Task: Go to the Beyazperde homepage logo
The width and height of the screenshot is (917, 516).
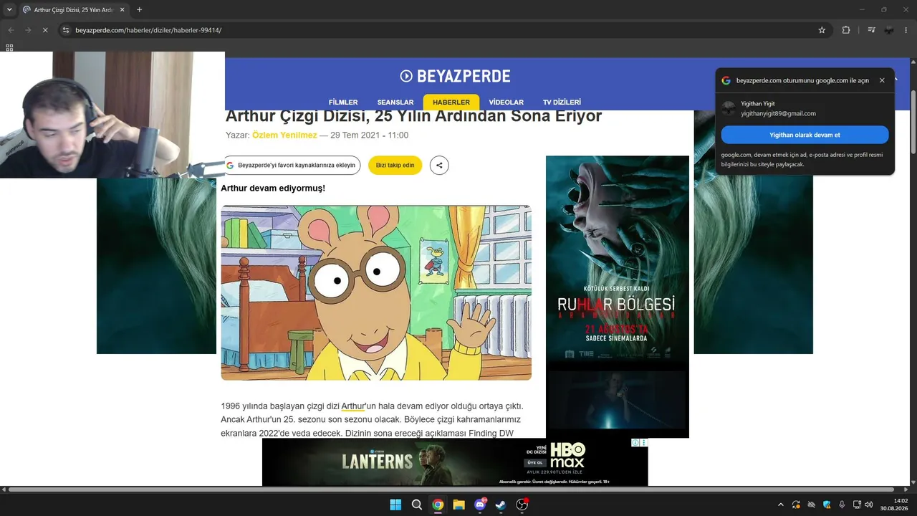Action: (x=455, y=76)
